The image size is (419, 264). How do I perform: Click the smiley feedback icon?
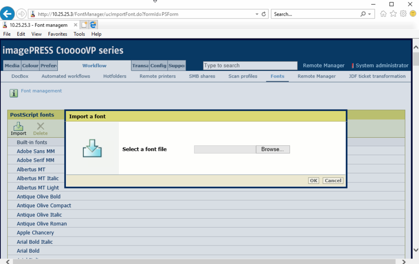point(413,14)
